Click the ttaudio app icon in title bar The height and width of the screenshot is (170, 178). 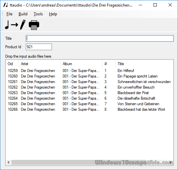pos(6,5)
